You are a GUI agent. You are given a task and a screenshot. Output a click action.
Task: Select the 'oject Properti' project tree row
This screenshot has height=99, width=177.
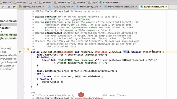pyautogui.click(x=9, y=62)
